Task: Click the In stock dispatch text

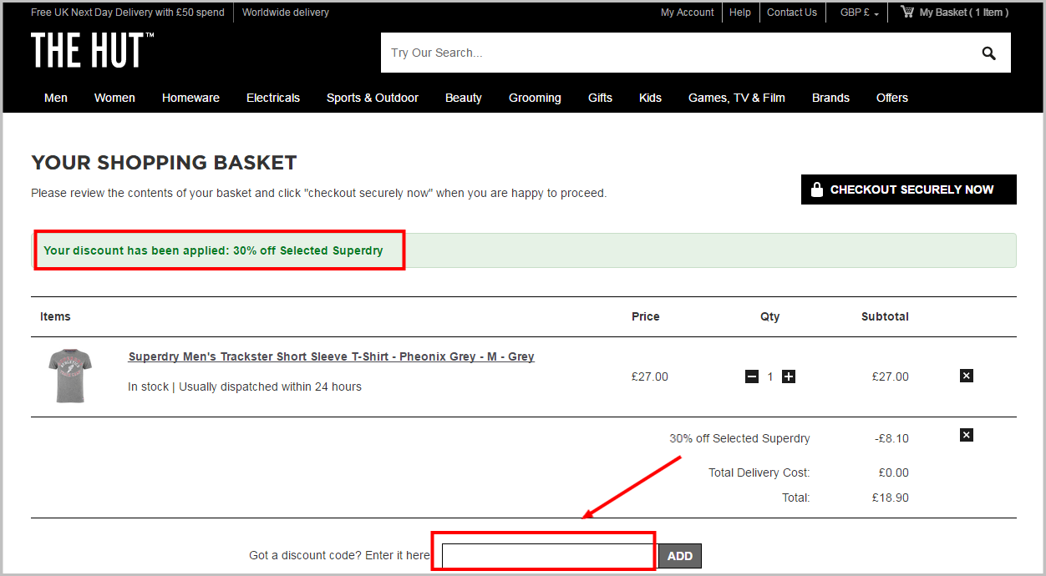Action: (245, 387)
